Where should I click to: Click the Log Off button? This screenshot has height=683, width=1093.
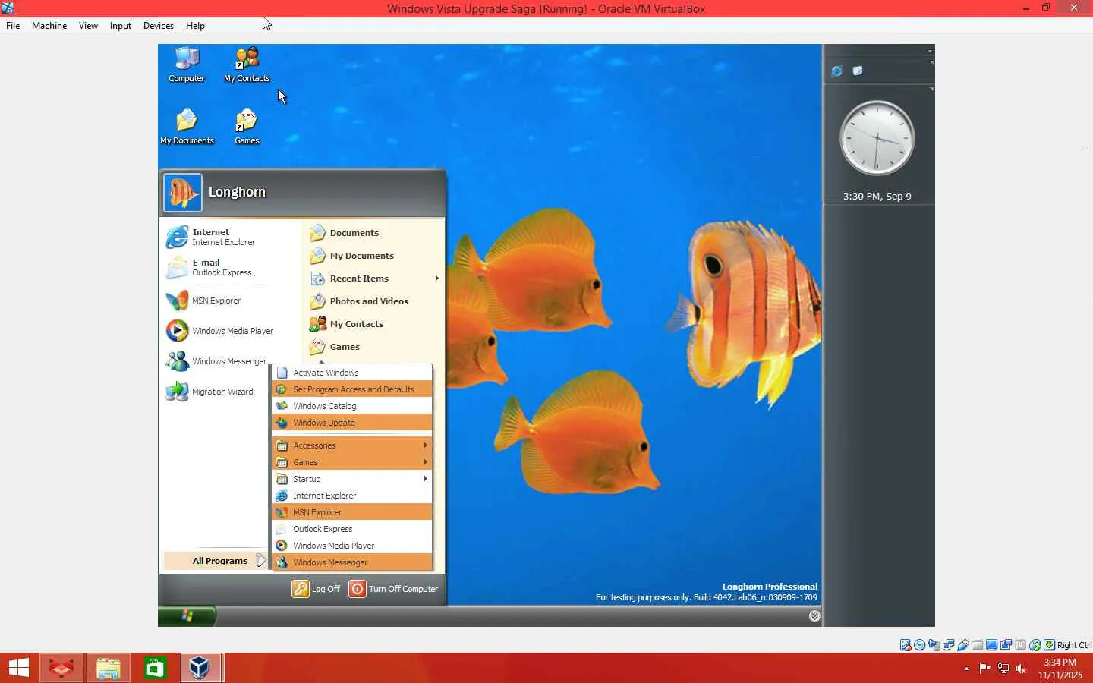point(317,589)
